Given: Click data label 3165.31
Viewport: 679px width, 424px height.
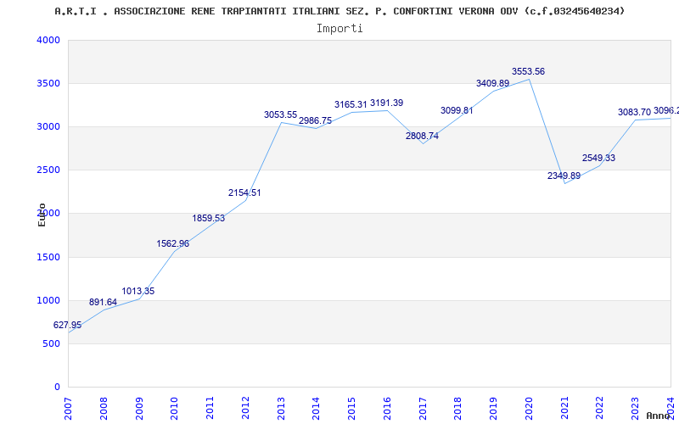Looking at the screenshot, I should click(x=351, y=104).
